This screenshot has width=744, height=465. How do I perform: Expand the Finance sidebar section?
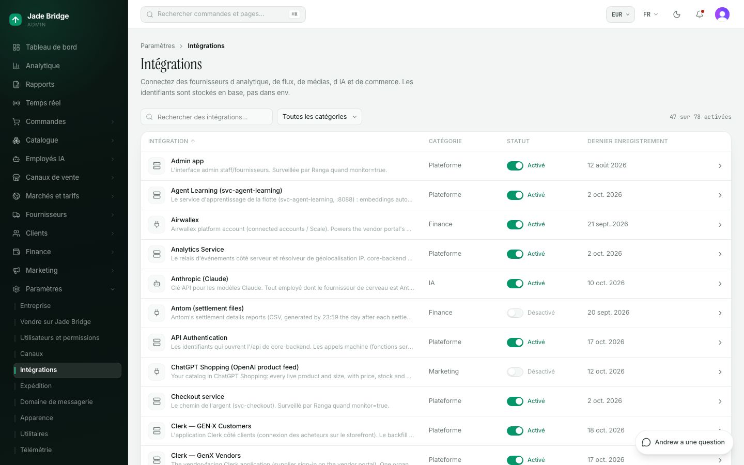[64, 252]
